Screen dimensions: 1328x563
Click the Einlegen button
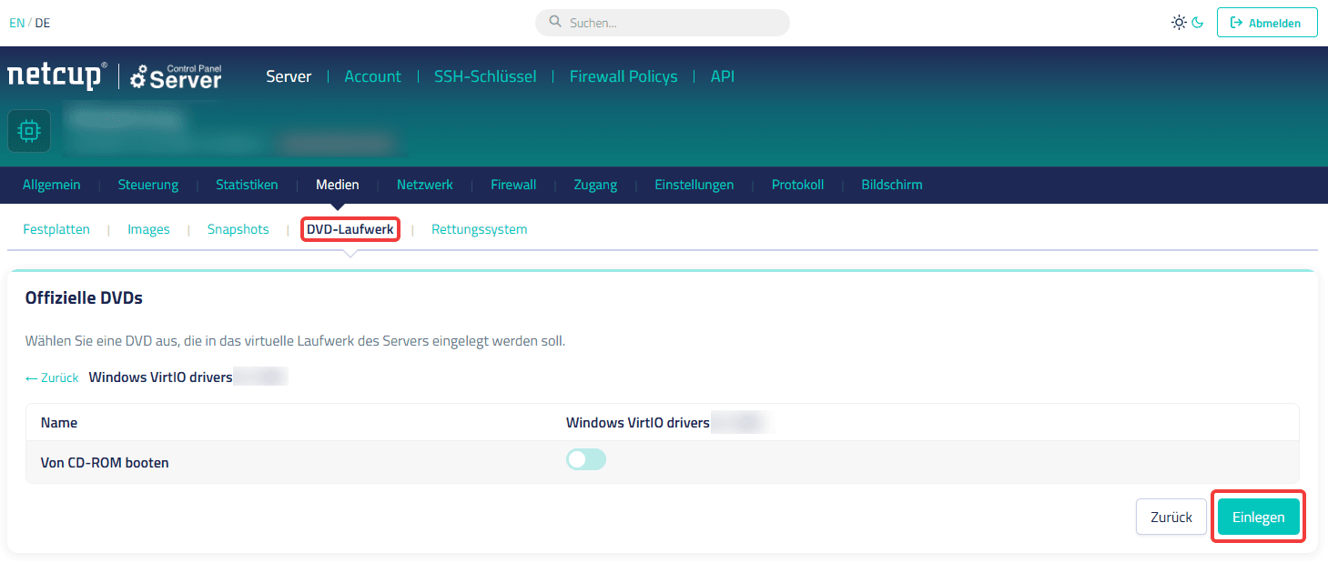1259,517
